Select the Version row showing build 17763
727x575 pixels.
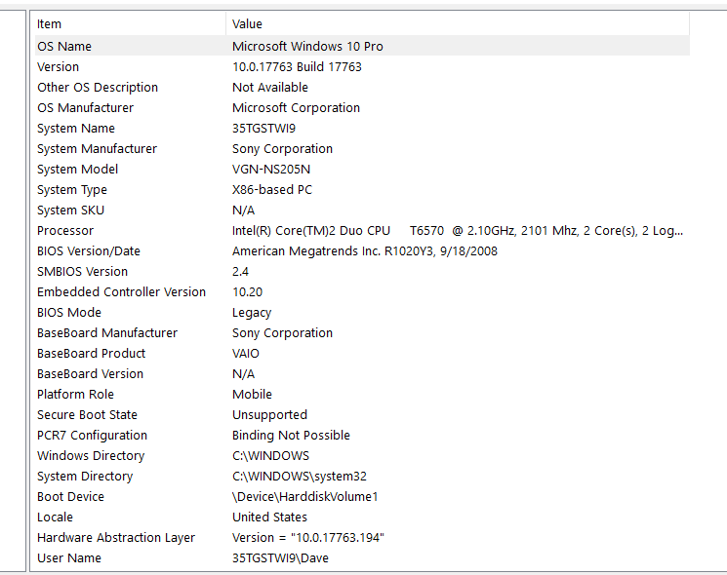[x=59, y=66]
